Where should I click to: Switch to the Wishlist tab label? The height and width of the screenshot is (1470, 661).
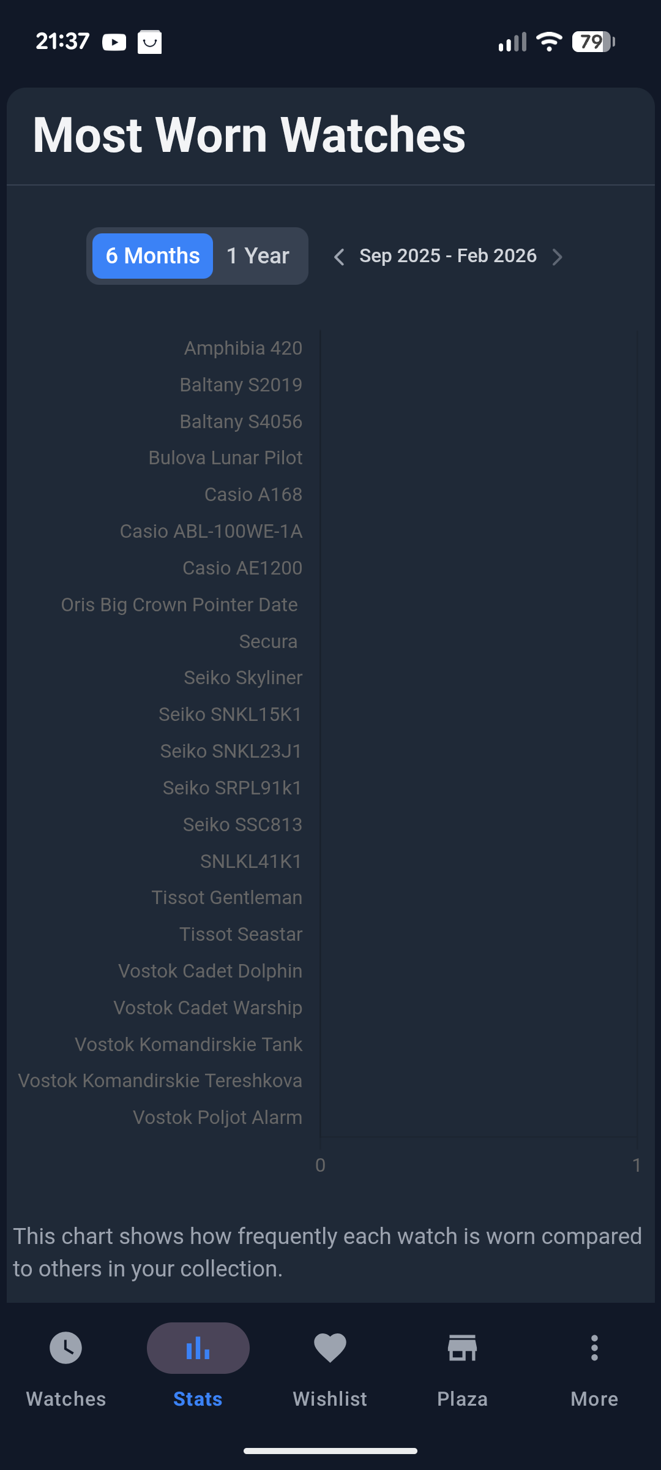coord(330,1399)
